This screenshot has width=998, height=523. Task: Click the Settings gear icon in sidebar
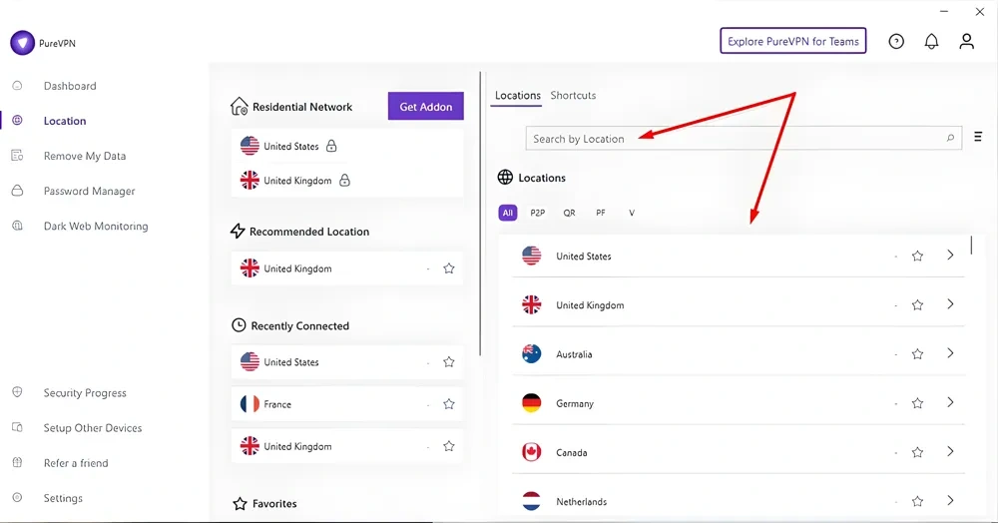pyautogui.click(x=17, y=497)
